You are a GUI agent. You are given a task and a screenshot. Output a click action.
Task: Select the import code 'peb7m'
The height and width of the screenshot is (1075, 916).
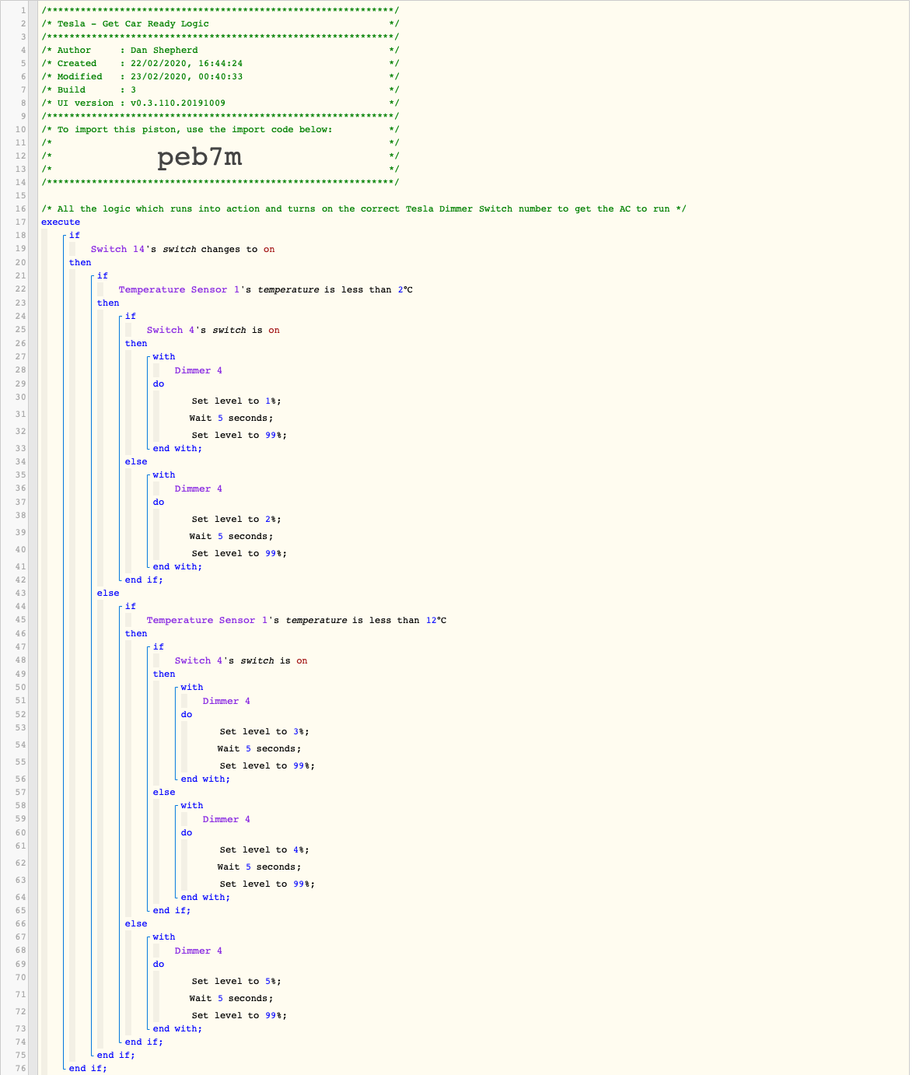[x=200, y=157]
